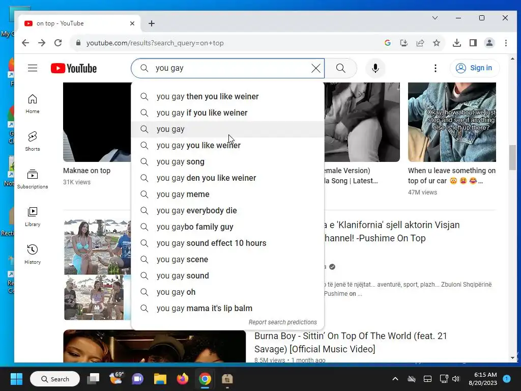Open Chrome three-dot menu
Image resolution: width=521 pixels, height=391 pixels.
pos(506,43)
